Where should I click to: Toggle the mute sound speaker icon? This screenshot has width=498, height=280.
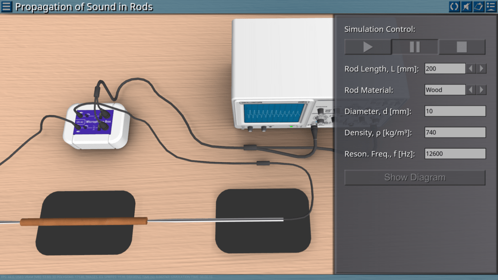click(466, 7)
